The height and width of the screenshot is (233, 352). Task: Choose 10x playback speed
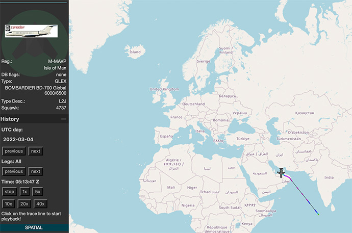coord(9,204)
